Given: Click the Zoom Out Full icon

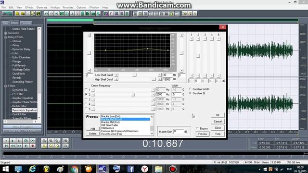Looking at the screenshot, I should (57, 141).
